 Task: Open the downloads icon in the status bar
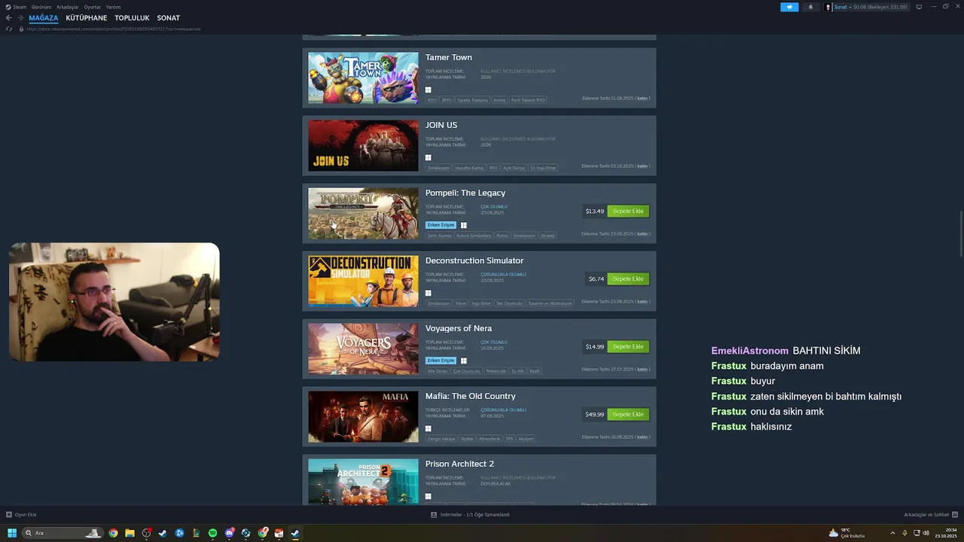coord(434,515)
